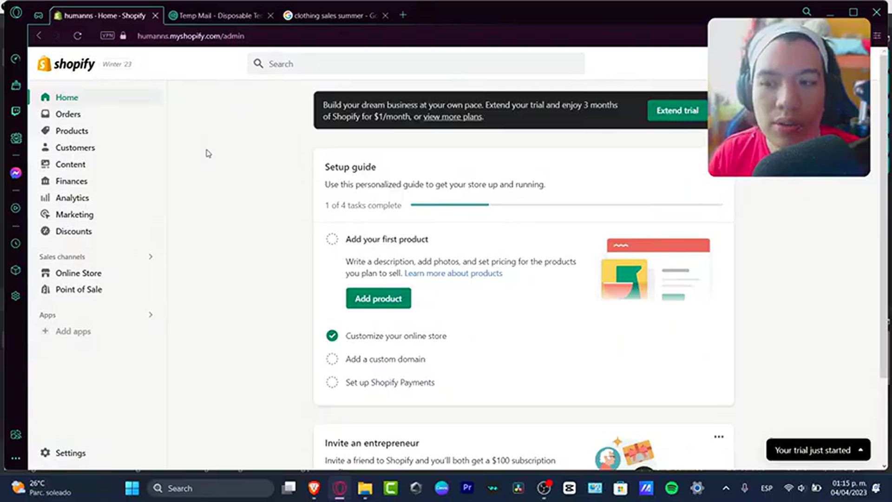Show hidden system tray icons
This screenshot has height=502, width=892.
click(x=726, y=488)
